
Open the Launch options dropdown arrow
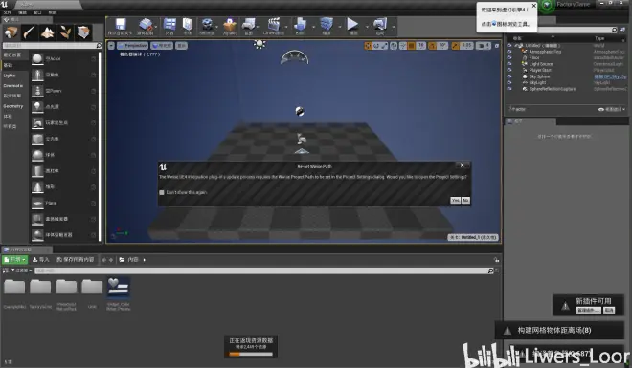pyautogui.click(x=393, y=27)
